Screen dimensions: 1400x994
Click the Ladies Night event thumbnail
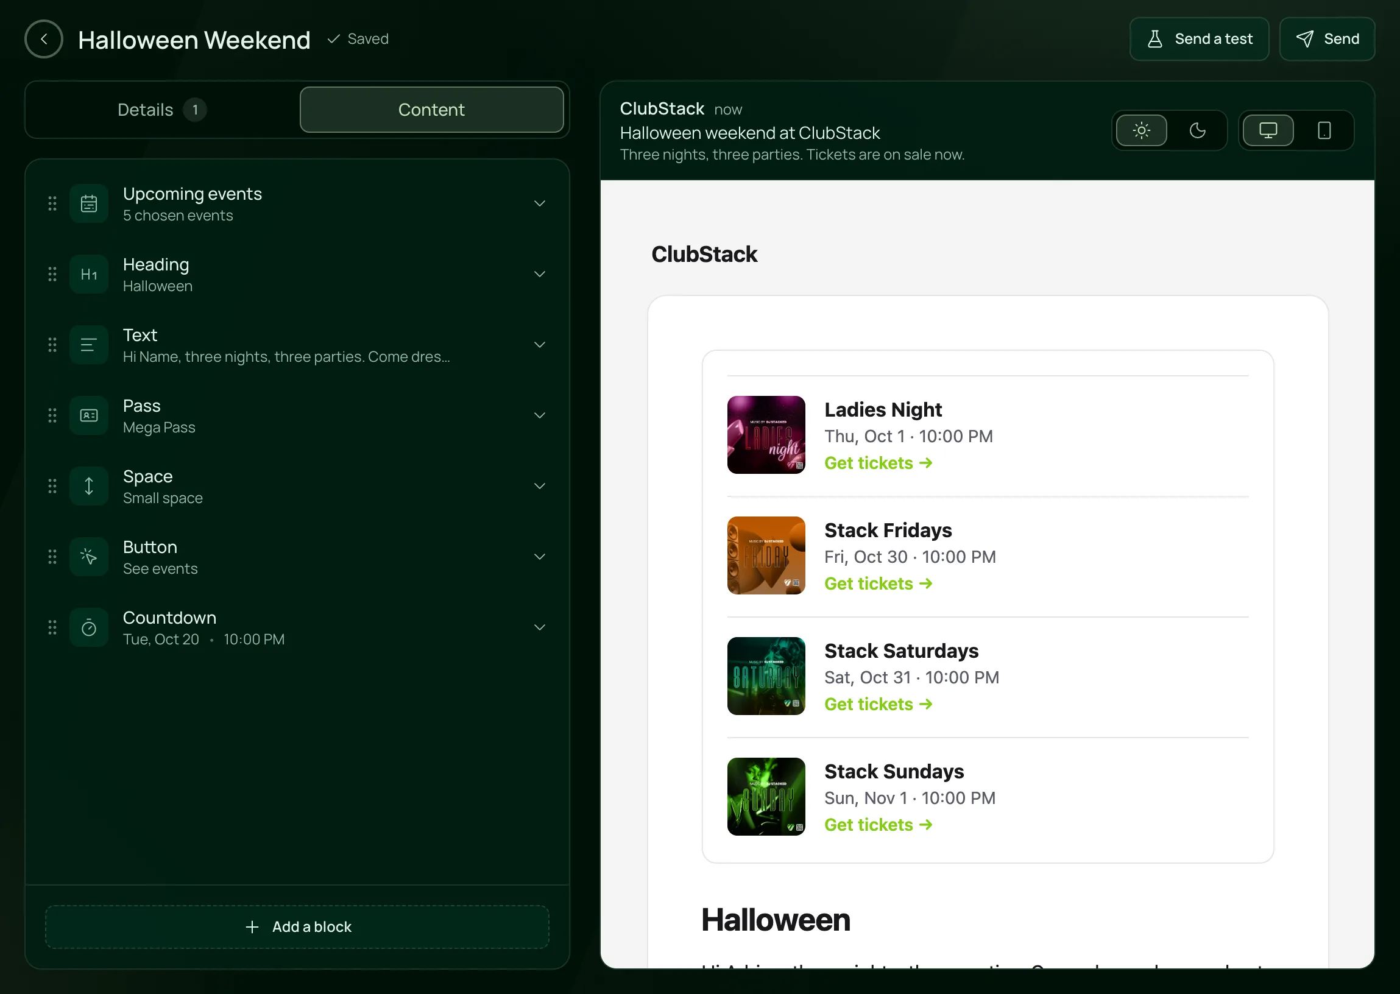click(x=766, y=435)
